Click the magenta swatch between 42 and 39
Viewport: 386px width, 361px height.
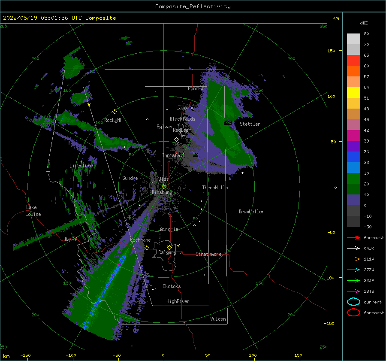[x=353, y=136]
